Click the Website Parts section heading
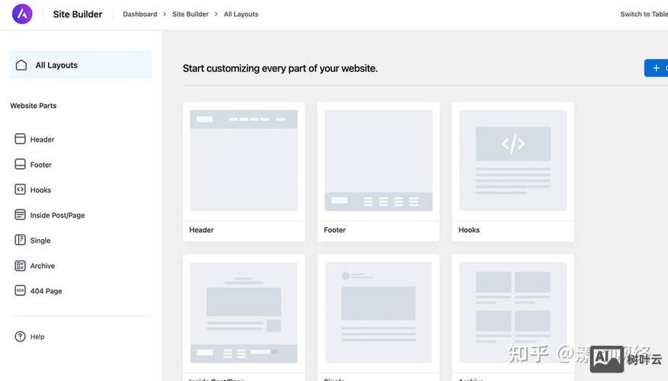Viewport: 668px width, 381px height. [34, 105]
